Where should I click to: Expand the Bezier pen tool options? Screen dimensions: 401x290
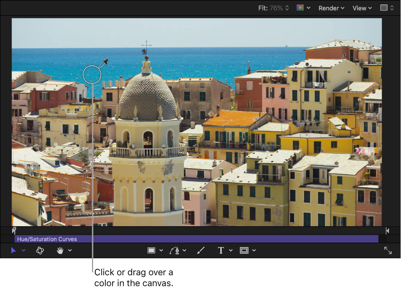click(185, 251)
